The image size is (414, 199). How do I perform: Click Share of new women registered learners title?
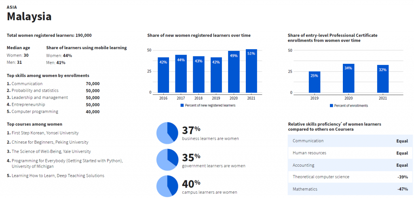tap(199, 35)
